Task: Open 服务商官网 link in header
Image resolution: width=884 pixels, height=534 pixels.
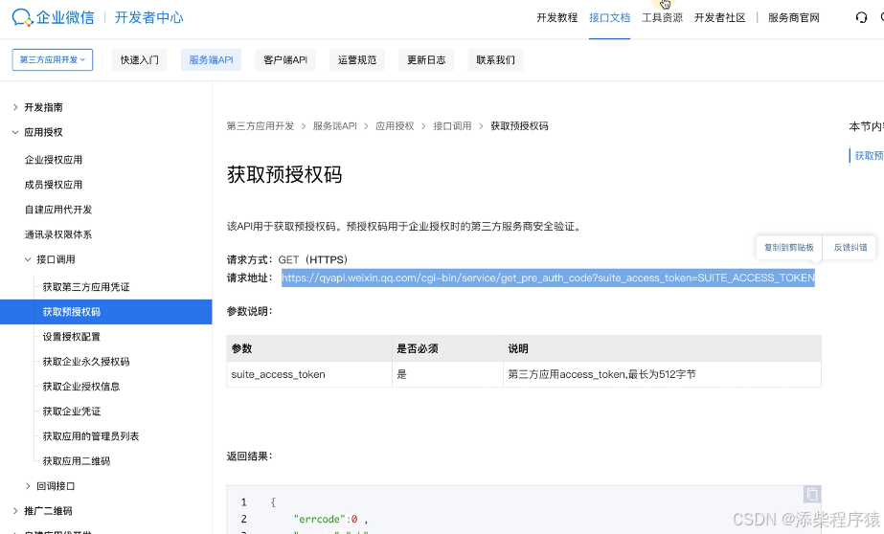Action: point(794,18)
